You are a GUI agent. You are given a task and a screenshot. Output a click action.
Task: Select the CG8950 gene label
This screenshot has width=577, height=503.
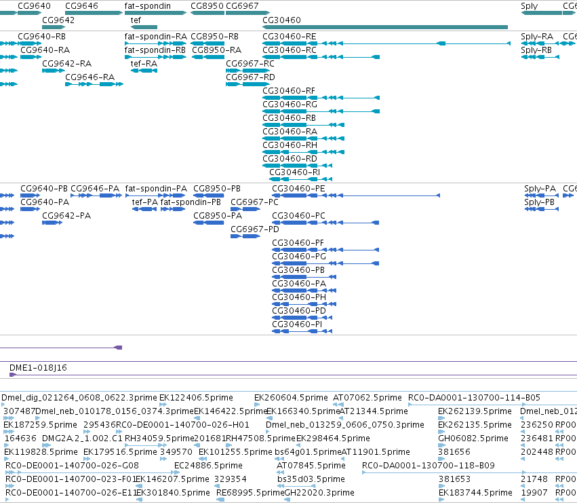click(x=207, y=6)
